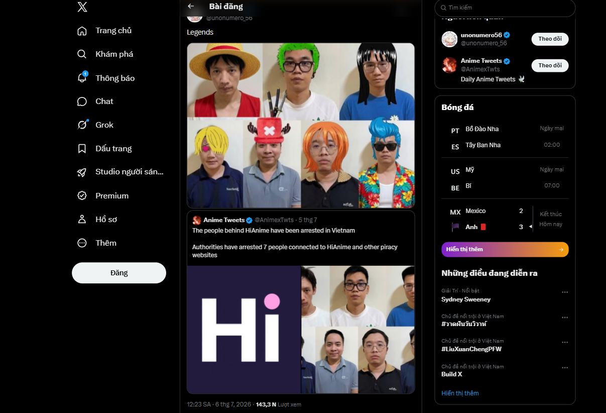Click the 12:23 SA · 6 thg 7, 2026 timestamp
606x413 pixels.
click(219, 404)
